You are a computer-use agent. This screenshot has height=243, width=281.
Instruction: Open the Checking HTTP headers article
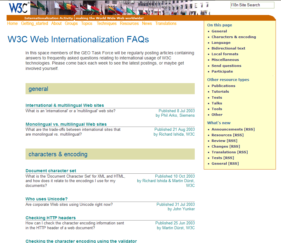[50, 218]
